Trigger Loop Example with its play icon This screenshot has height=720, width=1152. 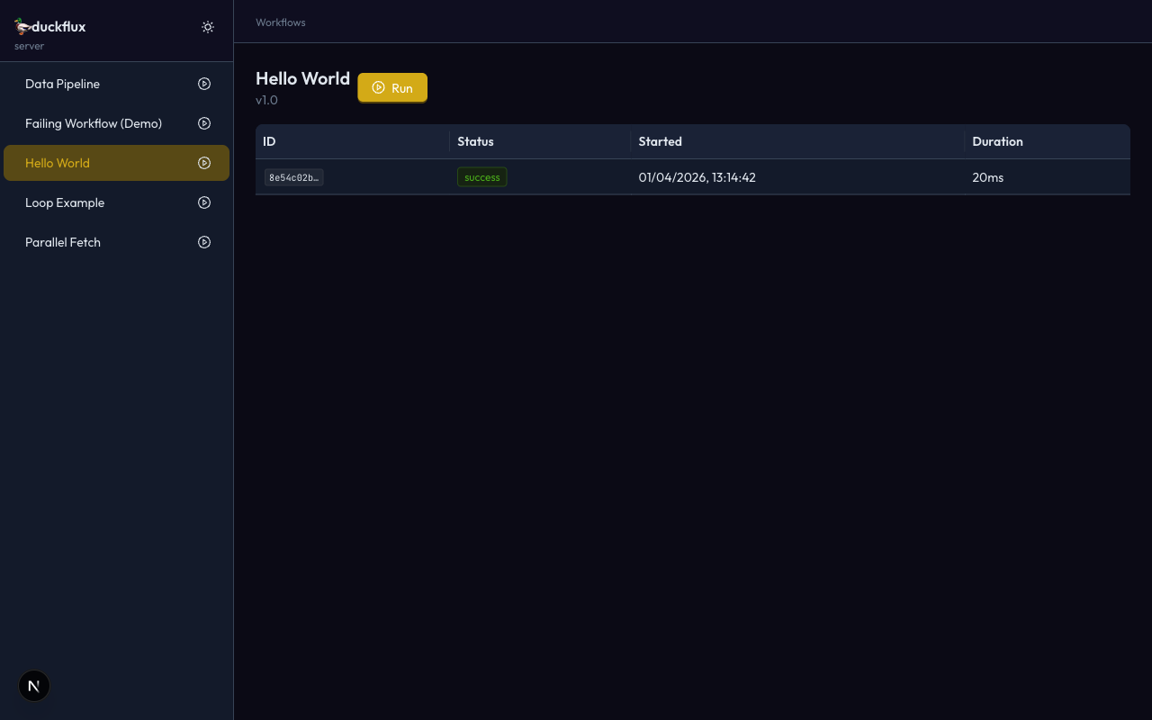click(204, 202)
